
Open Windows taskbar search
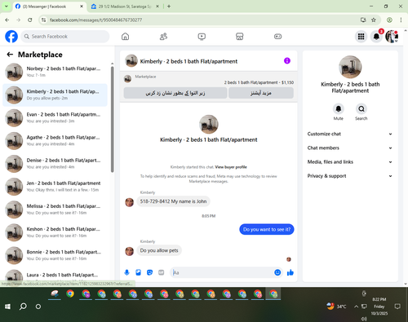23,307
